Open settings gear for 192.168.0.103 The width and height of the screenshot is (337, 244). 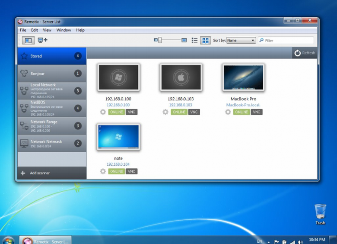165,112
